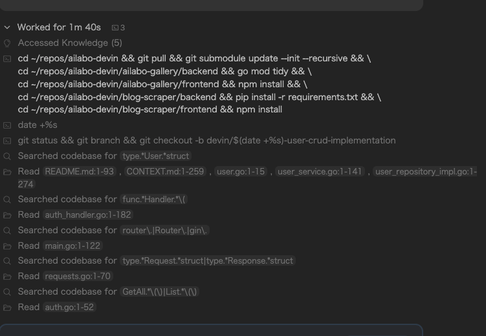
Task: Click the search icon beside type.*User.*struct
Action: click(7, 156)
